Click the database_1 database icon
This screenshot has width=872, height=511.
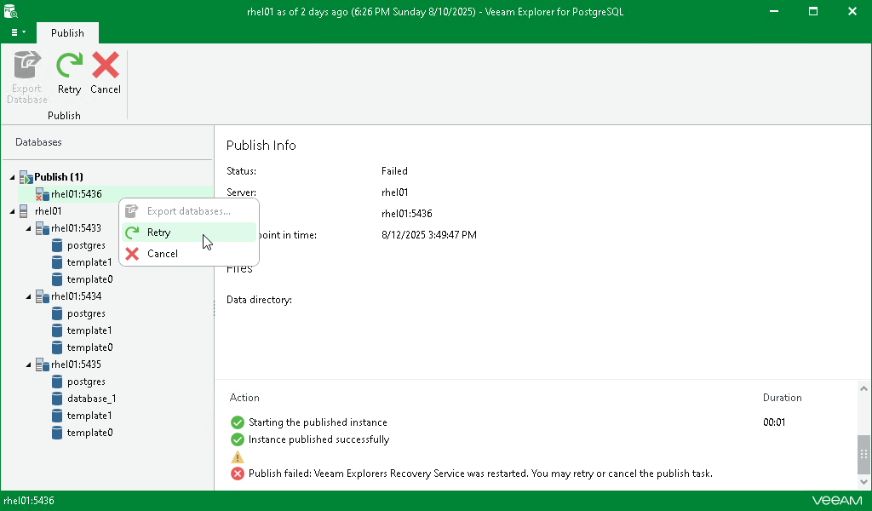(57, 399)
